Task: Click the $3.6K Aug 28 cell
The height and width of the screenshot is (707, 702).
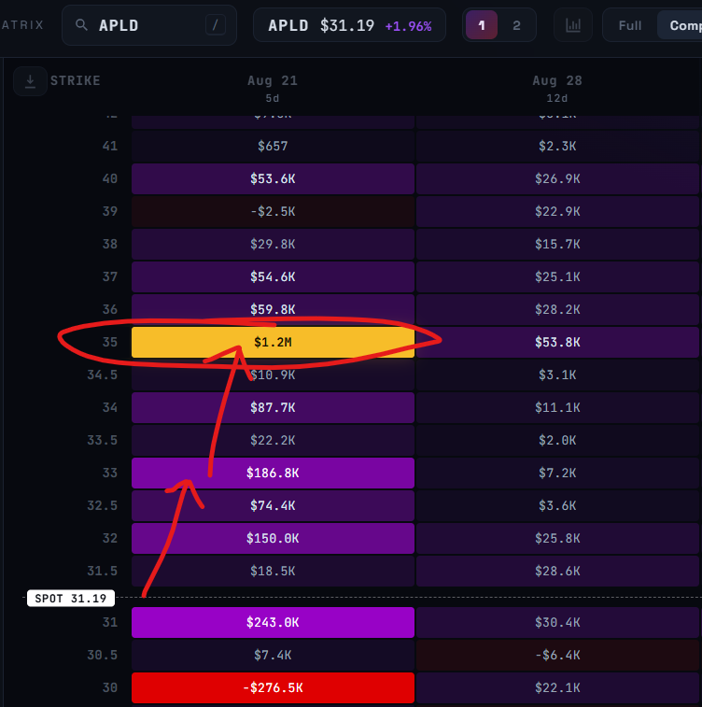Action: pyautogui.click(x=557, y=505)
